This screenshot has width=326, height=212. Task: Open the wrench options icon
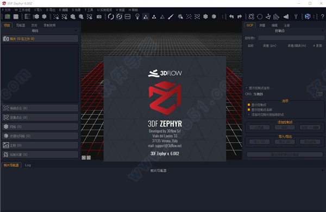coord(296,17)
